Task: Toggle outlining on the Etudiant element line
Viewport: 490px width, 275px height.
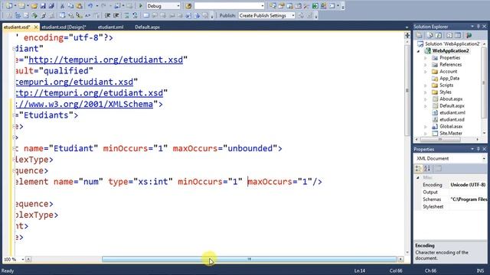Action: [x=14, y=148]
